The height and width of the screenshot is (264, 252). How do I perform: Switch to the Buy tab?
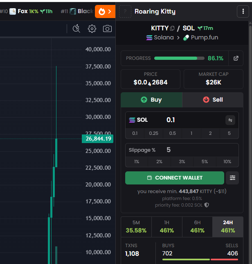[151, 100]
